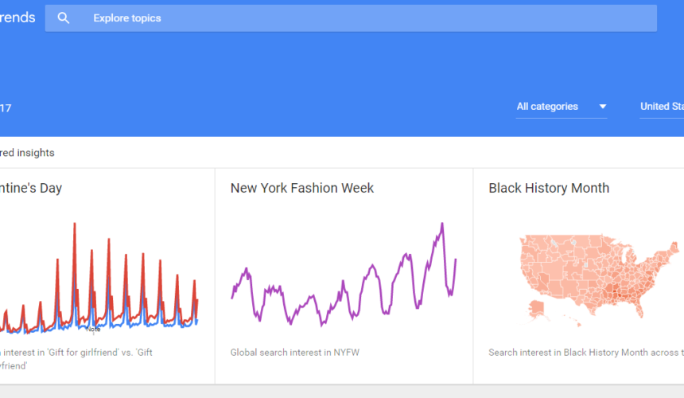Viewport: 684px width, 398px height.
Task: Focus the Explore topics search field
Action: (351, 18)
